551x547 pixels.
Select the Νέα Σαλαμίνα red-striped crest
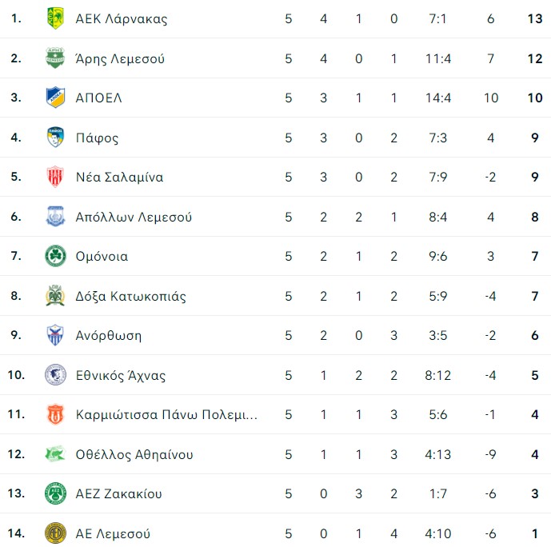click(x=55, y=177)
